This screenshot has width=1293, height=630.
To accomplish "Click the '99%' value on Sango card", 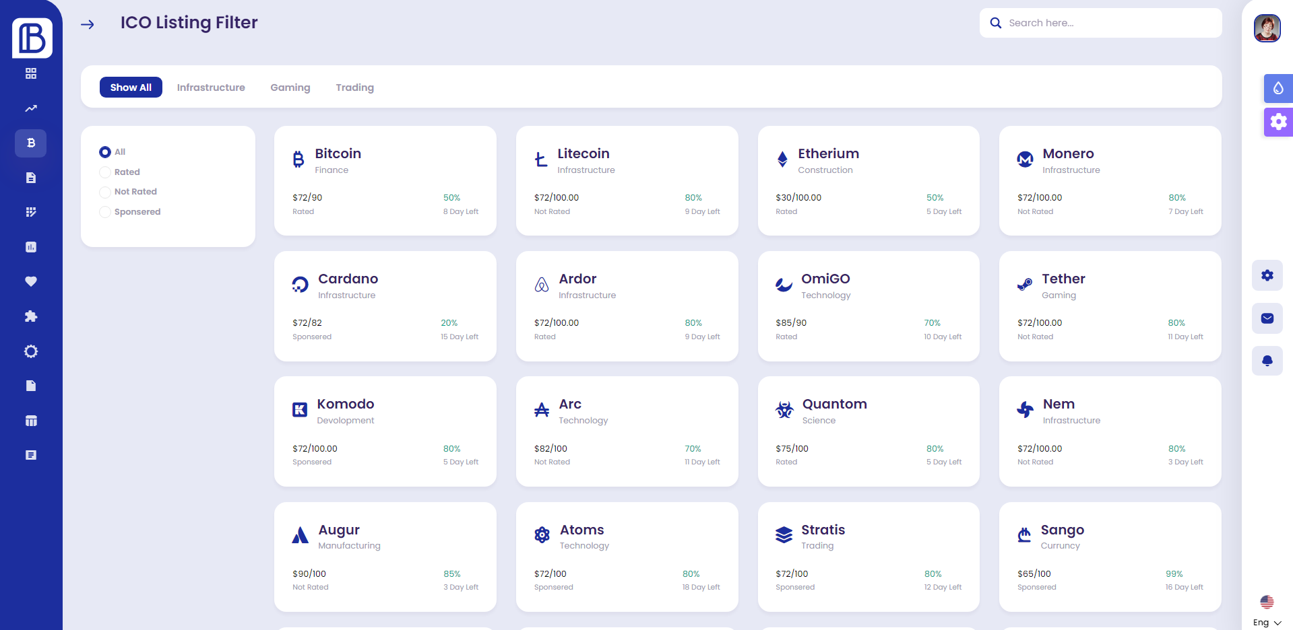I will coord(1174,574).
